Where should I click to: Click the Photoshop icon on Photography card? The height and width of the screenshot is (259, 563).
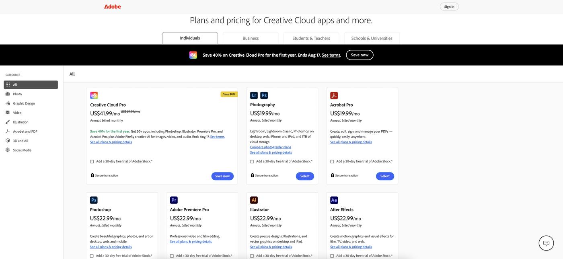[x=264, y=95]
